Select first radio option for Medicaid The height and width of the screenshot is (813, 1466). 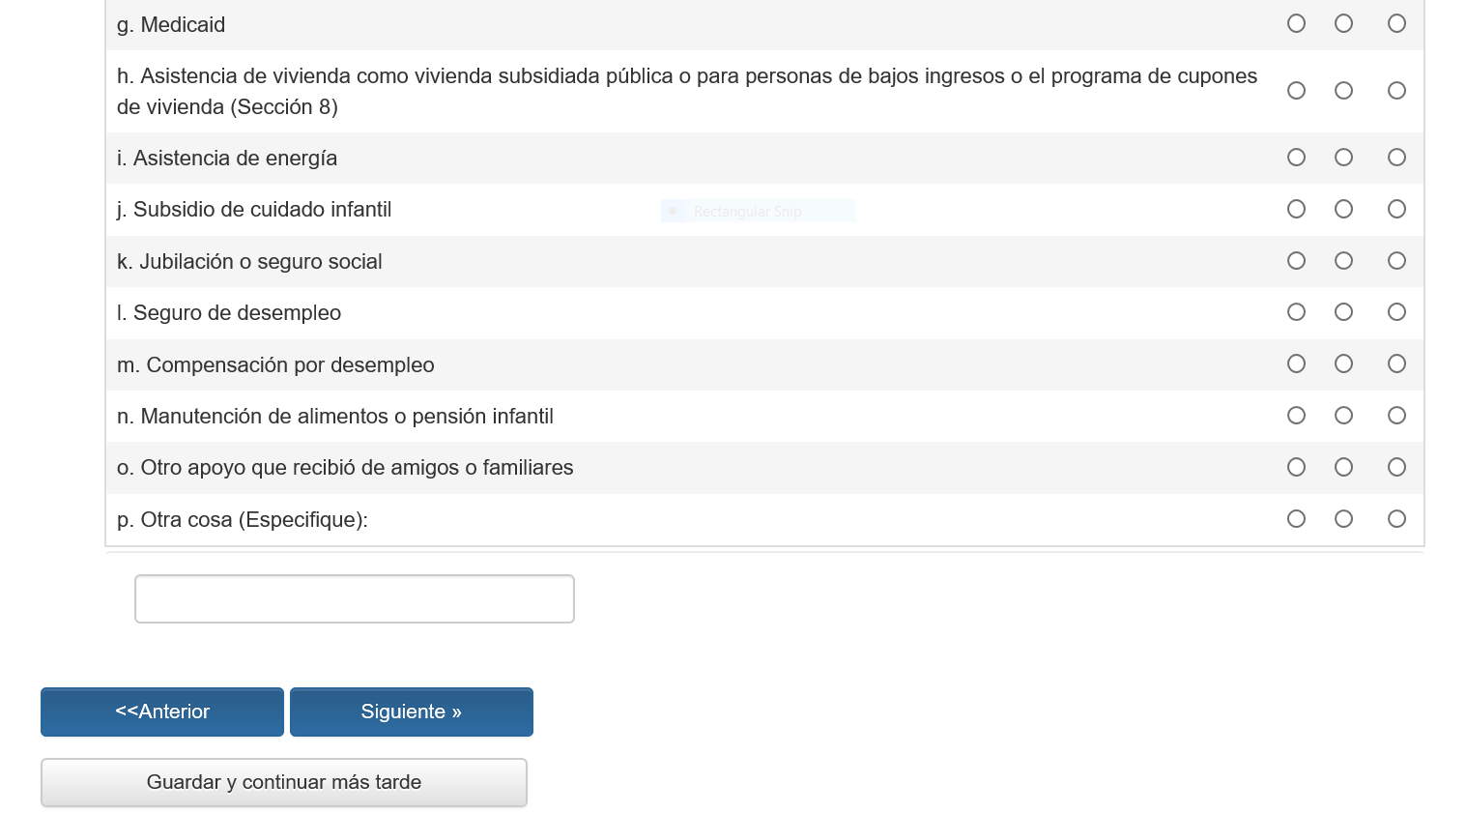(x=1296, y=24)
